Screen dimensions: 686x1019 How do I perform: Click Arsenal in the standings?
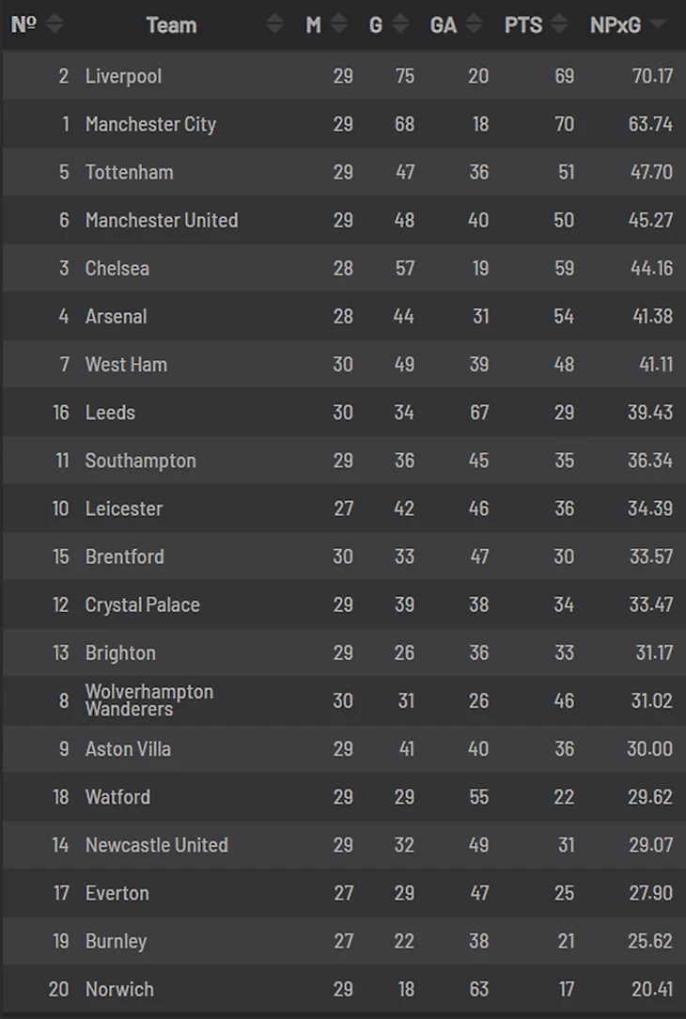(116, 316)
